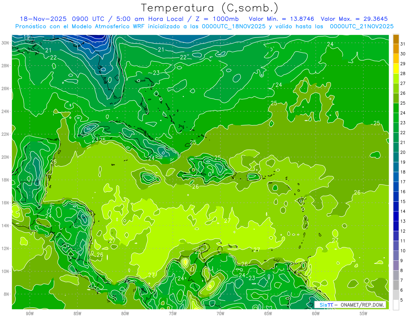The width and height of the screenshot is (412, 318).
Task: Click the 70W longitude axis label
Action: pyautogui.click(x=220, y=314)
